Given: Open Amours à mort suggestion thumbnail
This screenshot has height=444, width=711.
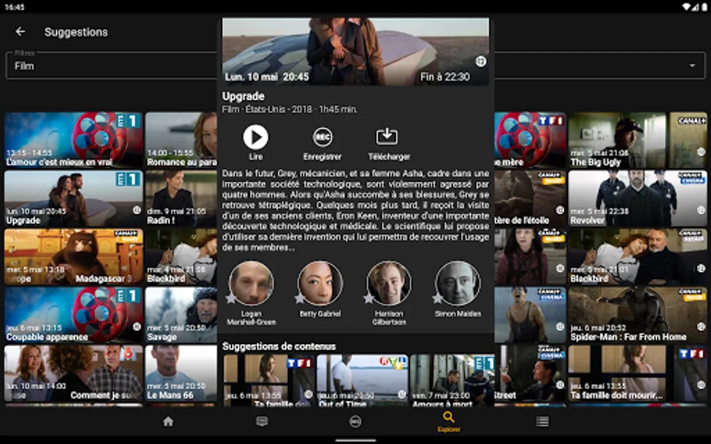Looking at the screenshot, I should (452, 380).
